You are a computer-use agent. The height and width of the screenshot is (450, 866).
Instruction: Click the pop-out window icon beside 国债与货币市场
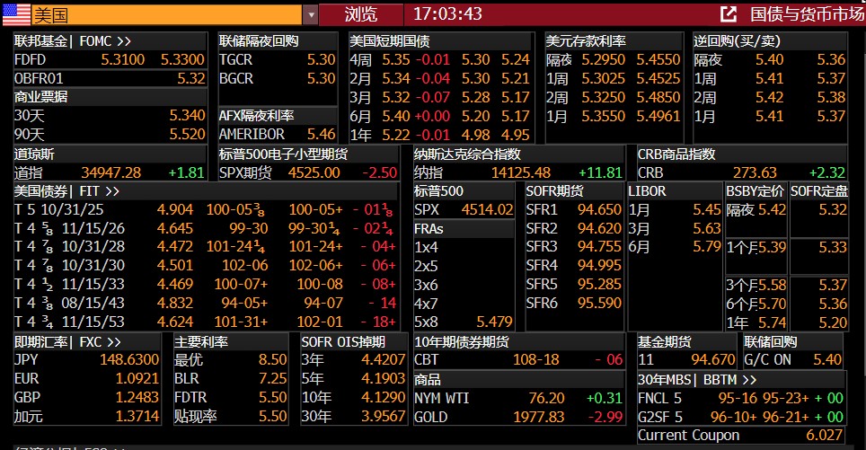click(729, 14)
